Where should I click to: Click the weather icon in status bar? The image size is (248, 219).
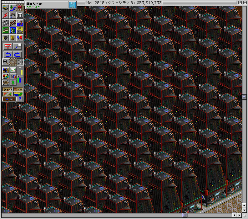72,5
